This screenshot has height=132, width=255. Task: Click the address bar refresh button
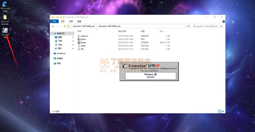(189, 26)
